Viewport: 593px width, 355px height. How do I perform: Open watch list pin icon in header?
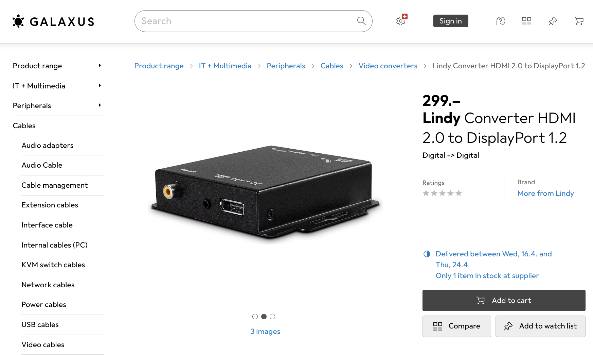pyautogui.click(x=553, y=21)
